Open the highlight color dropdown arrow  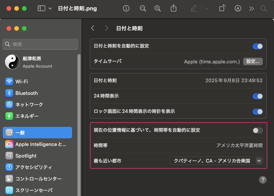coord(207,8)
